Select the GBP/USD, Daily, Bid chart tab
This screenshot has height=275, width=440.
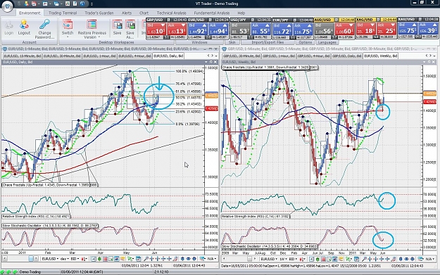(346, 56)
